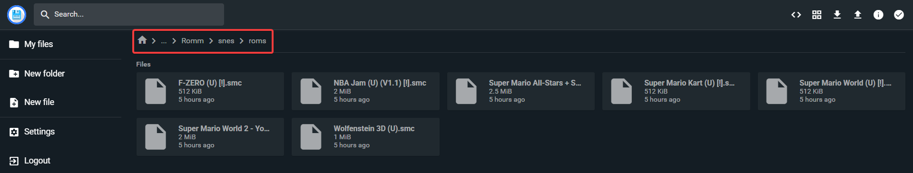Image resolution: width=913 pixels, height=173 pixels.
Task: Open the Romm breadcrumb folder
Action: pos(192,41)
